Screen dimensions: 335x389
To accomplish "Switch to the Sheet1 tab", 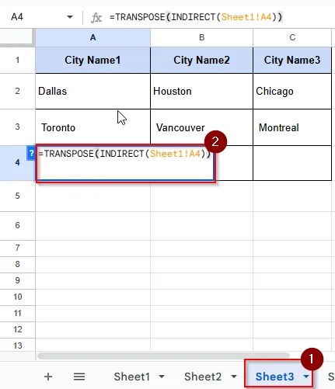I will 132,377.
